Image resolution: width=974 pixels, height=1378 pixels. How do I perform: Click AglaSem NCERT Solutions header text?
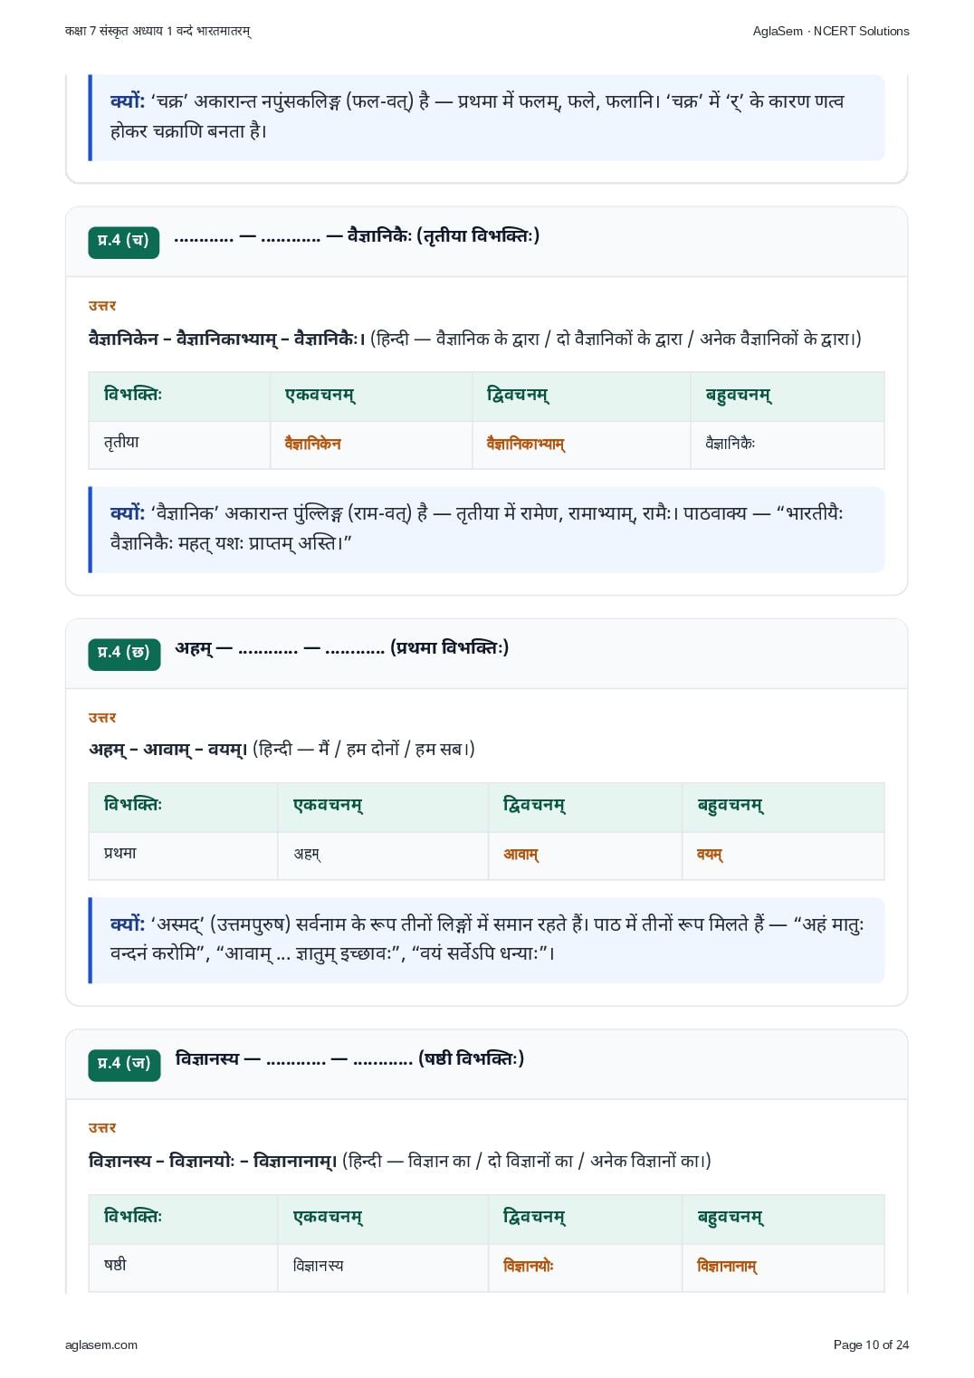[x=831, y=31]
